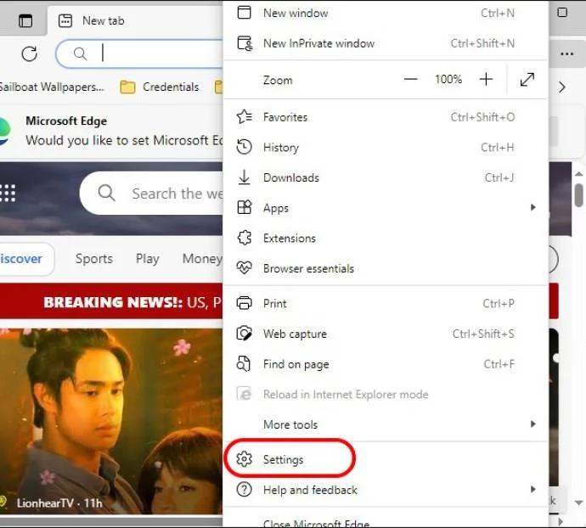Open Settings from menu
Viewport: 586px width, 528px height.
[x=386, y=459]
